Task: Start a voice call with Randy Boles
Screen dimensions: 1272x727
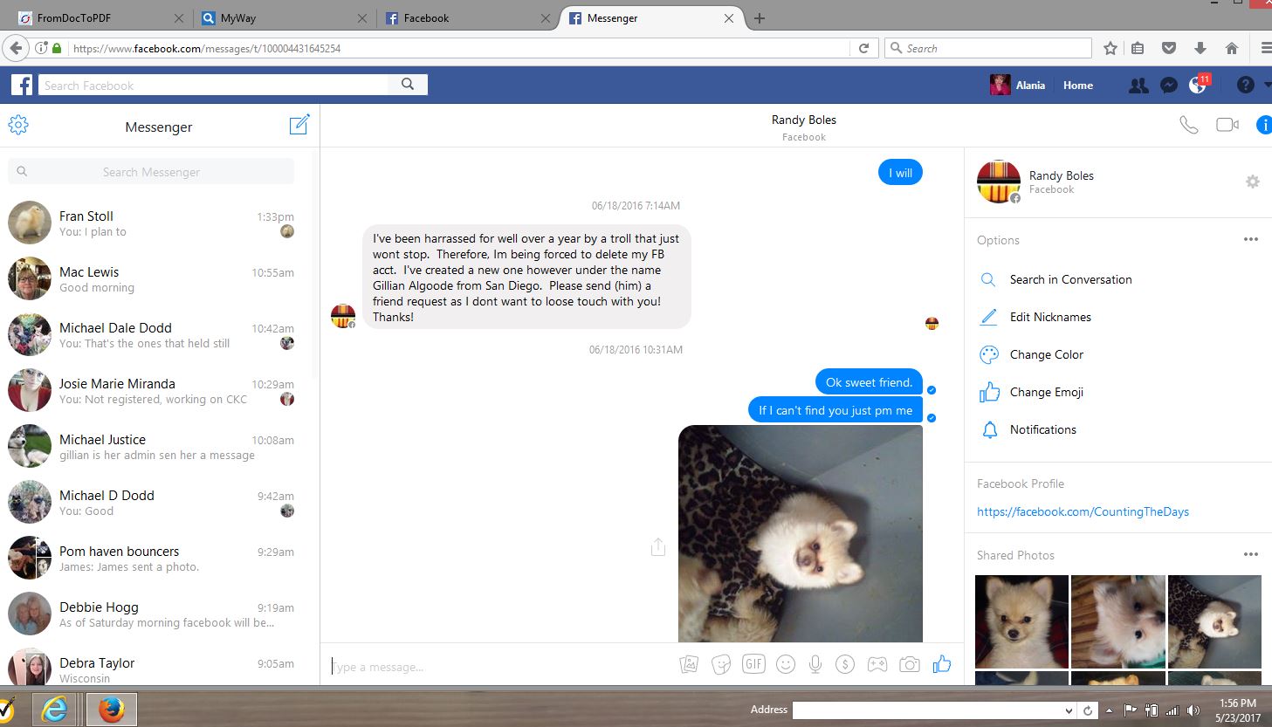Action: click(1188, 125)
